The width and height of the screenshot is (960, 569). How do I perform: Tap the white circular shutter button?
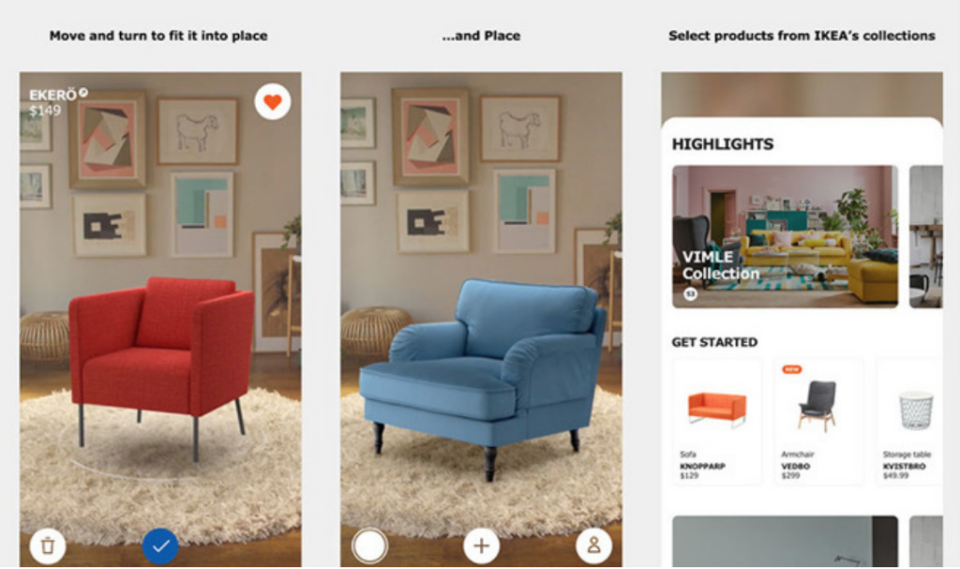(369, 546)
